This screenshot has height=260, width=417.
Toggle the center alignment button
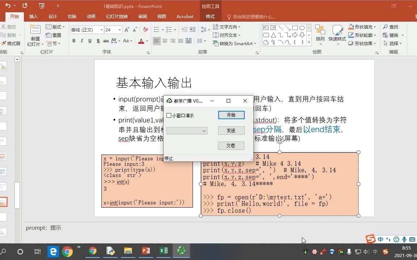(165, 41)
